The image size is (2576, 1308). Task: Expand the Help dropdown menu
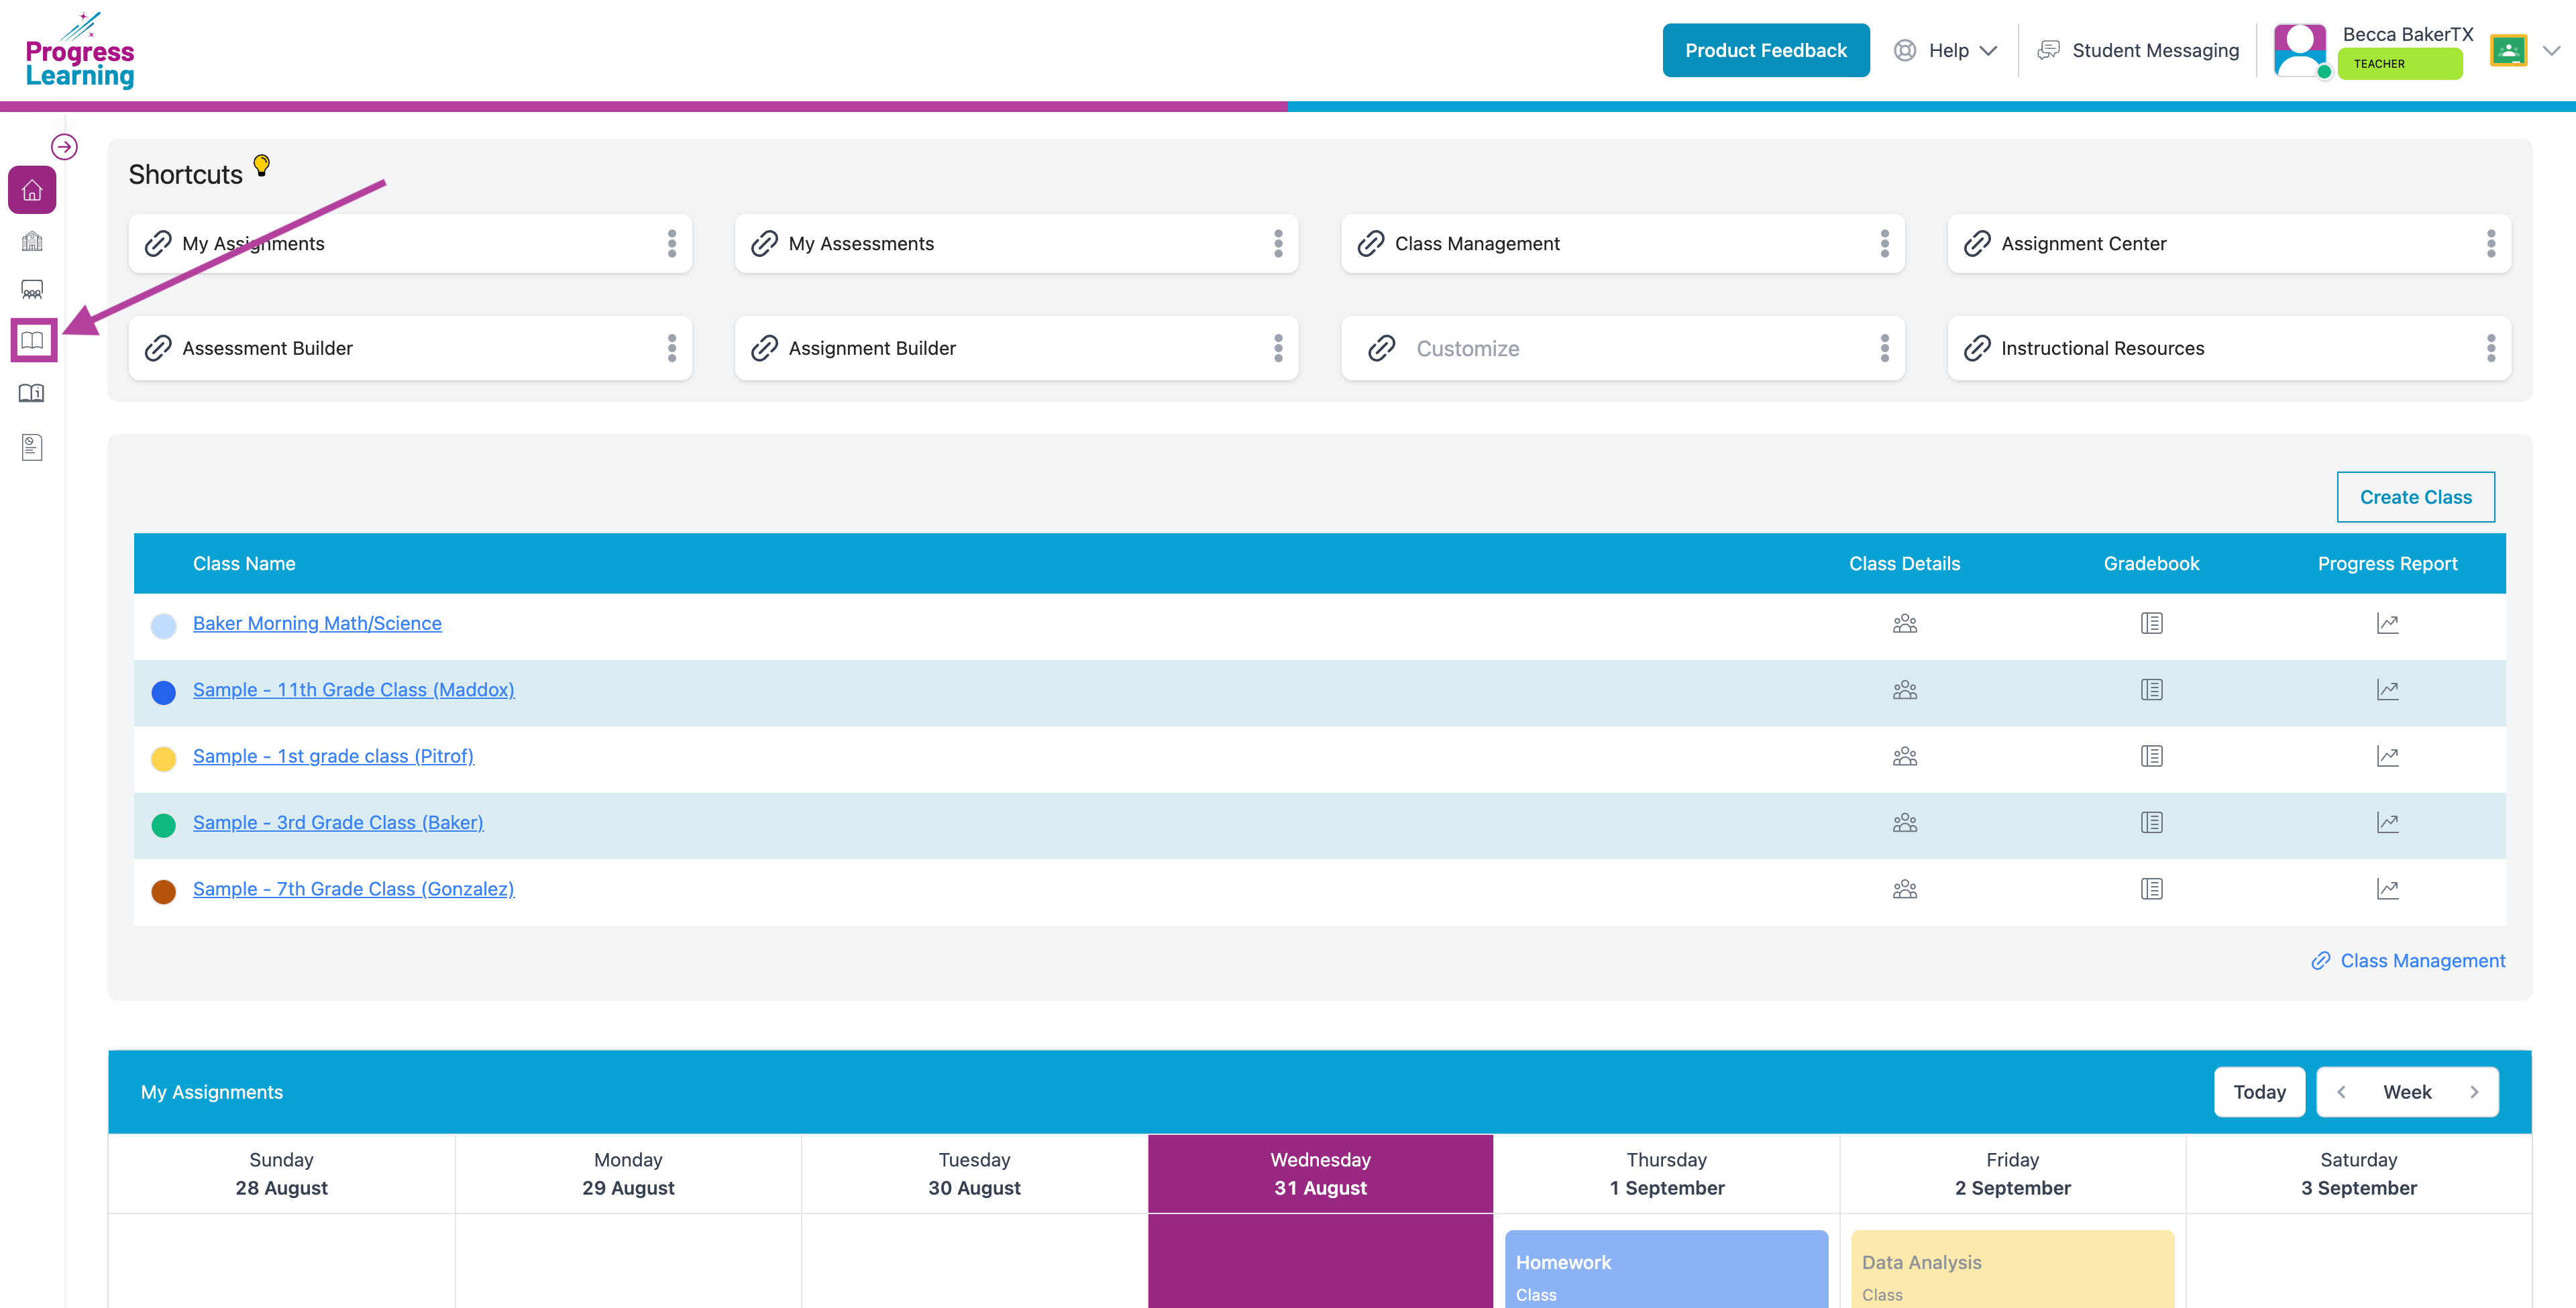1946,50
